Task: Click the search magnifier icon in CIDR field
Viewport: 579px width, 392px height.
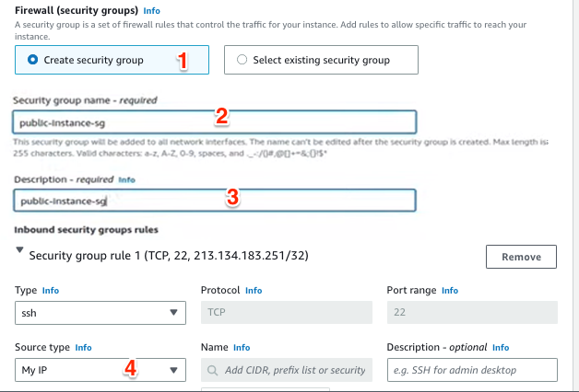Action: tap(213, 370)
